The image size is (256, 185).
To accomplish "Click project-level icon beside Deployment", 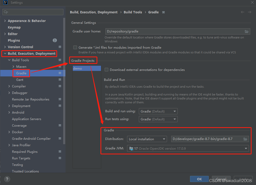I will [60, 106].
